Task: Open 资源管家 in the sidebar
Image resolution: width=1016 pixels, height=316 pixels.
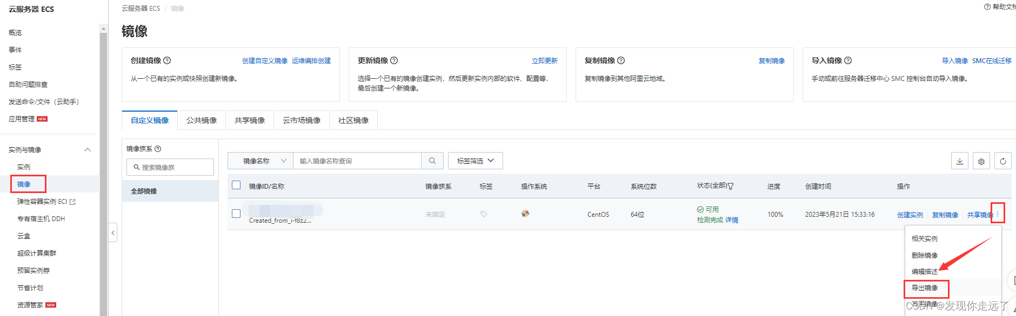Action: (30, 305)
